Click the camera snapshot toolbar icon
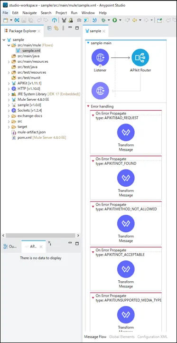177x343 pixels. [x=79, y=20]
